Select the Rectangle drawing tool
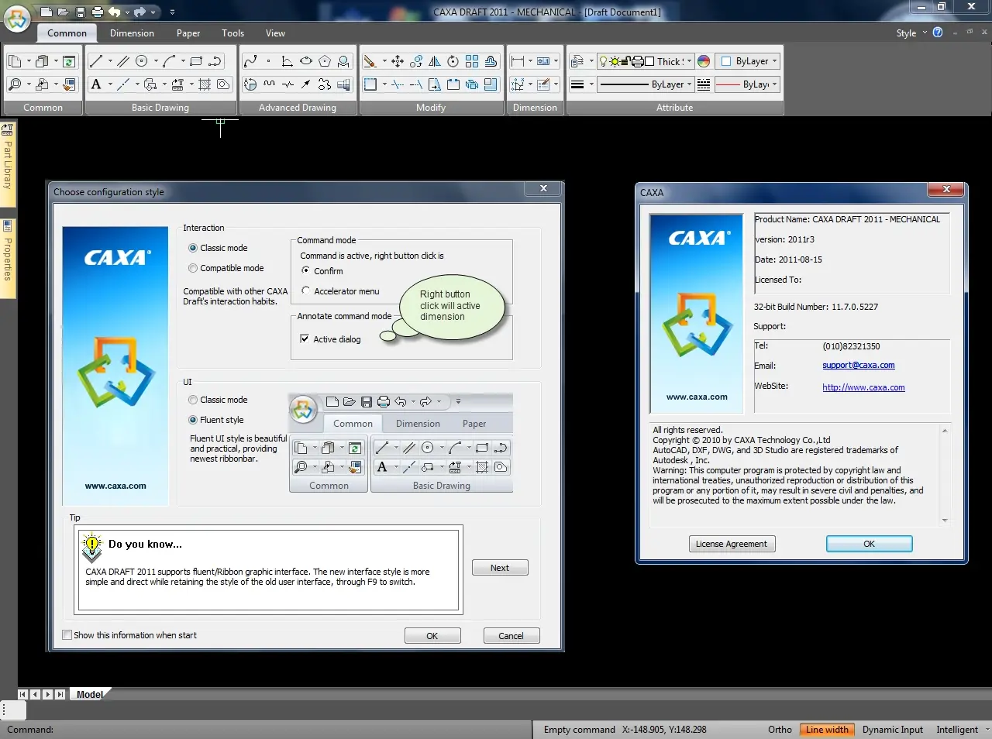This screenshot has width=992, height=739. (196, 61)
